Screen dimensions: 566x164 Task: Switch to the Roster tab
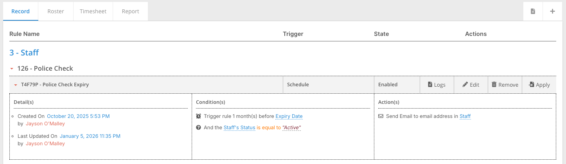[x=56, y=11]
